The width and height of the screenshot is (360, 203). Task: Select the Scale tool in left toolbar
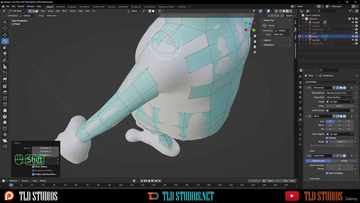coord(5,47)
